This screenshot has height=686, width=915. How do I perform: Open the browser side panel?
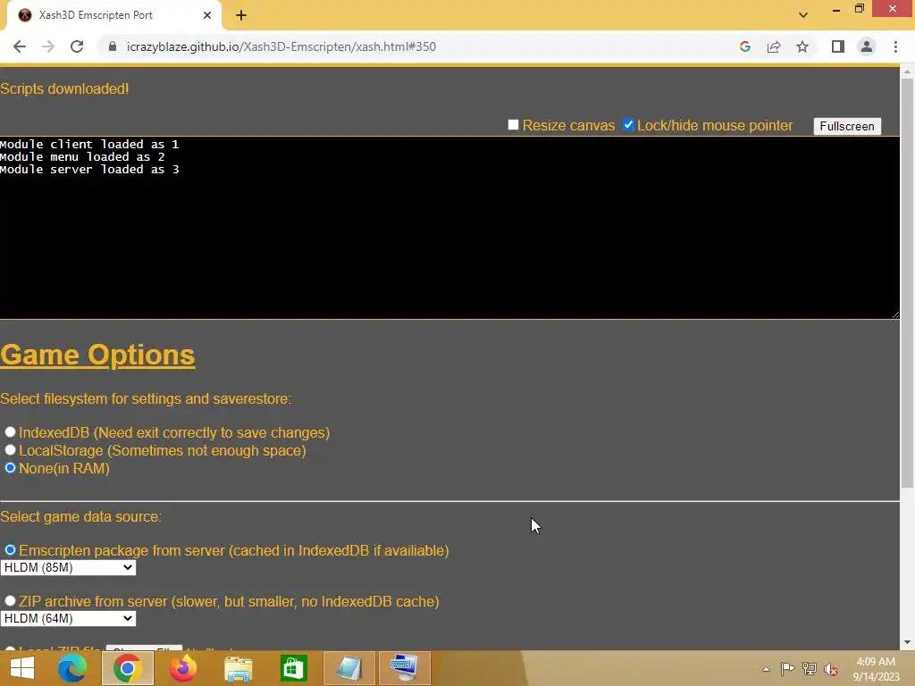click(838, 46)
